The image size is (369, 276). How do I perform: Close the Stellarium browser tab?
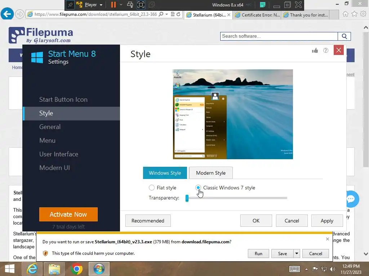[229, 15]
